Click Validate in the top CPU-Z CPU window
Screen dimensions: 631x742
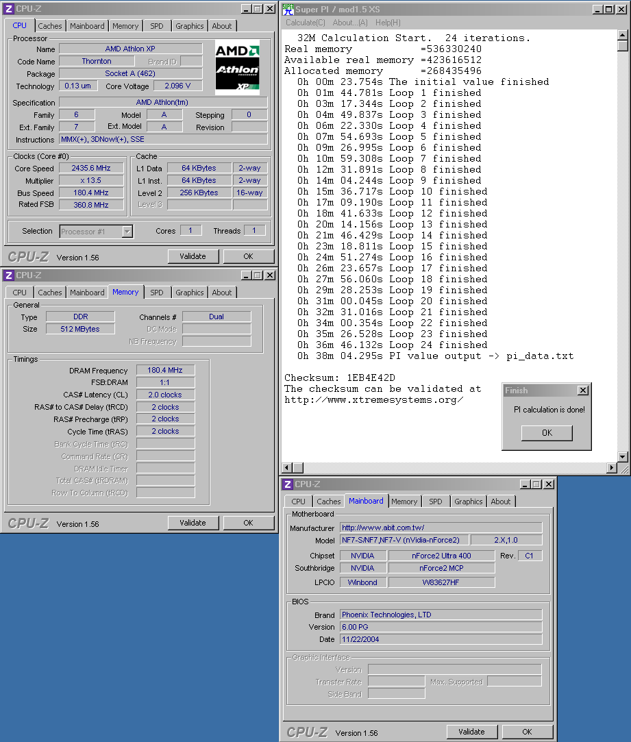[193, 256]
